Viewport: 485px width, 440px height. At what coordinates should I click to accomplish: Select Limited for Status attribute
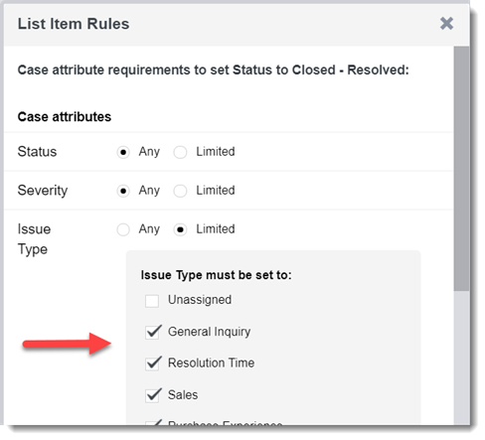(180, 152)
